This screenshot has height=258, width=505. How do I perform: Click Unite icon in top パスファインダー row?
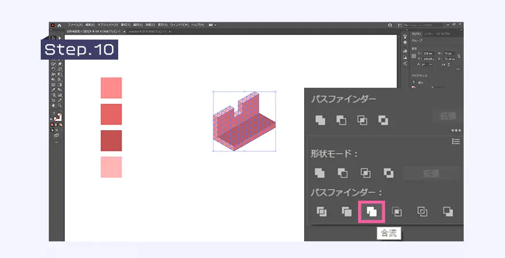tap(320, 120)
